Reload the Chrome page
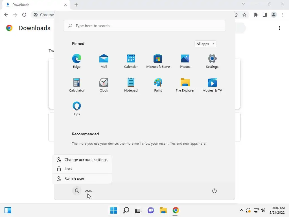Image resolution: width=289 pixels, height=217 pixels. [24, 15]
